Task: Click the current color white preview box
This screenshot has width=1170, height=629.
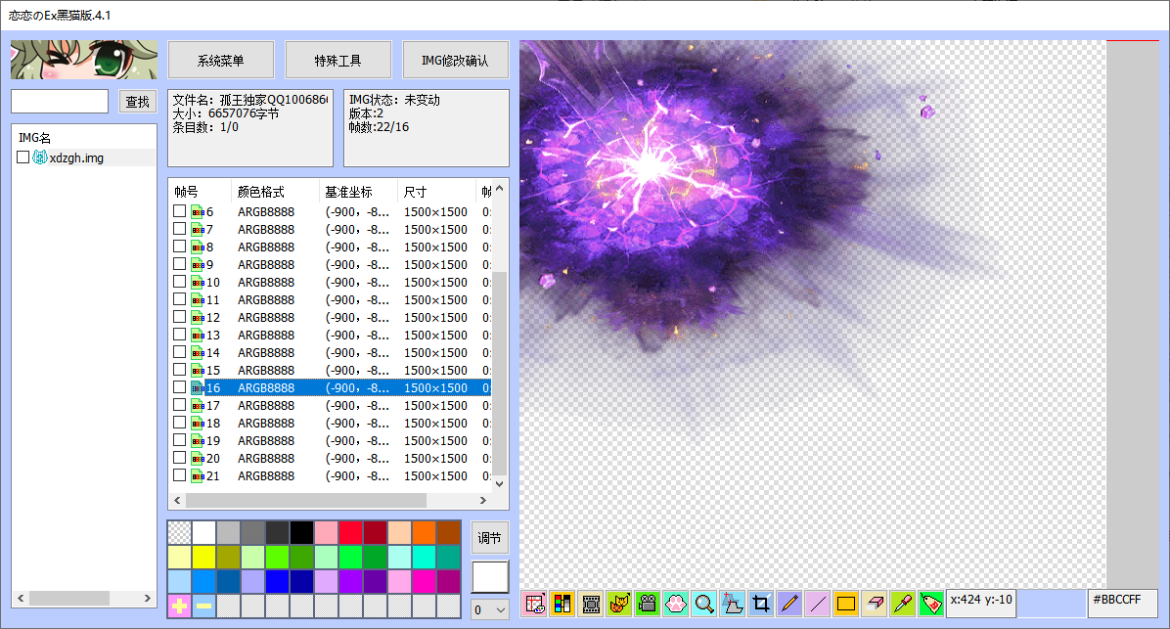Action: click(490, 577)
